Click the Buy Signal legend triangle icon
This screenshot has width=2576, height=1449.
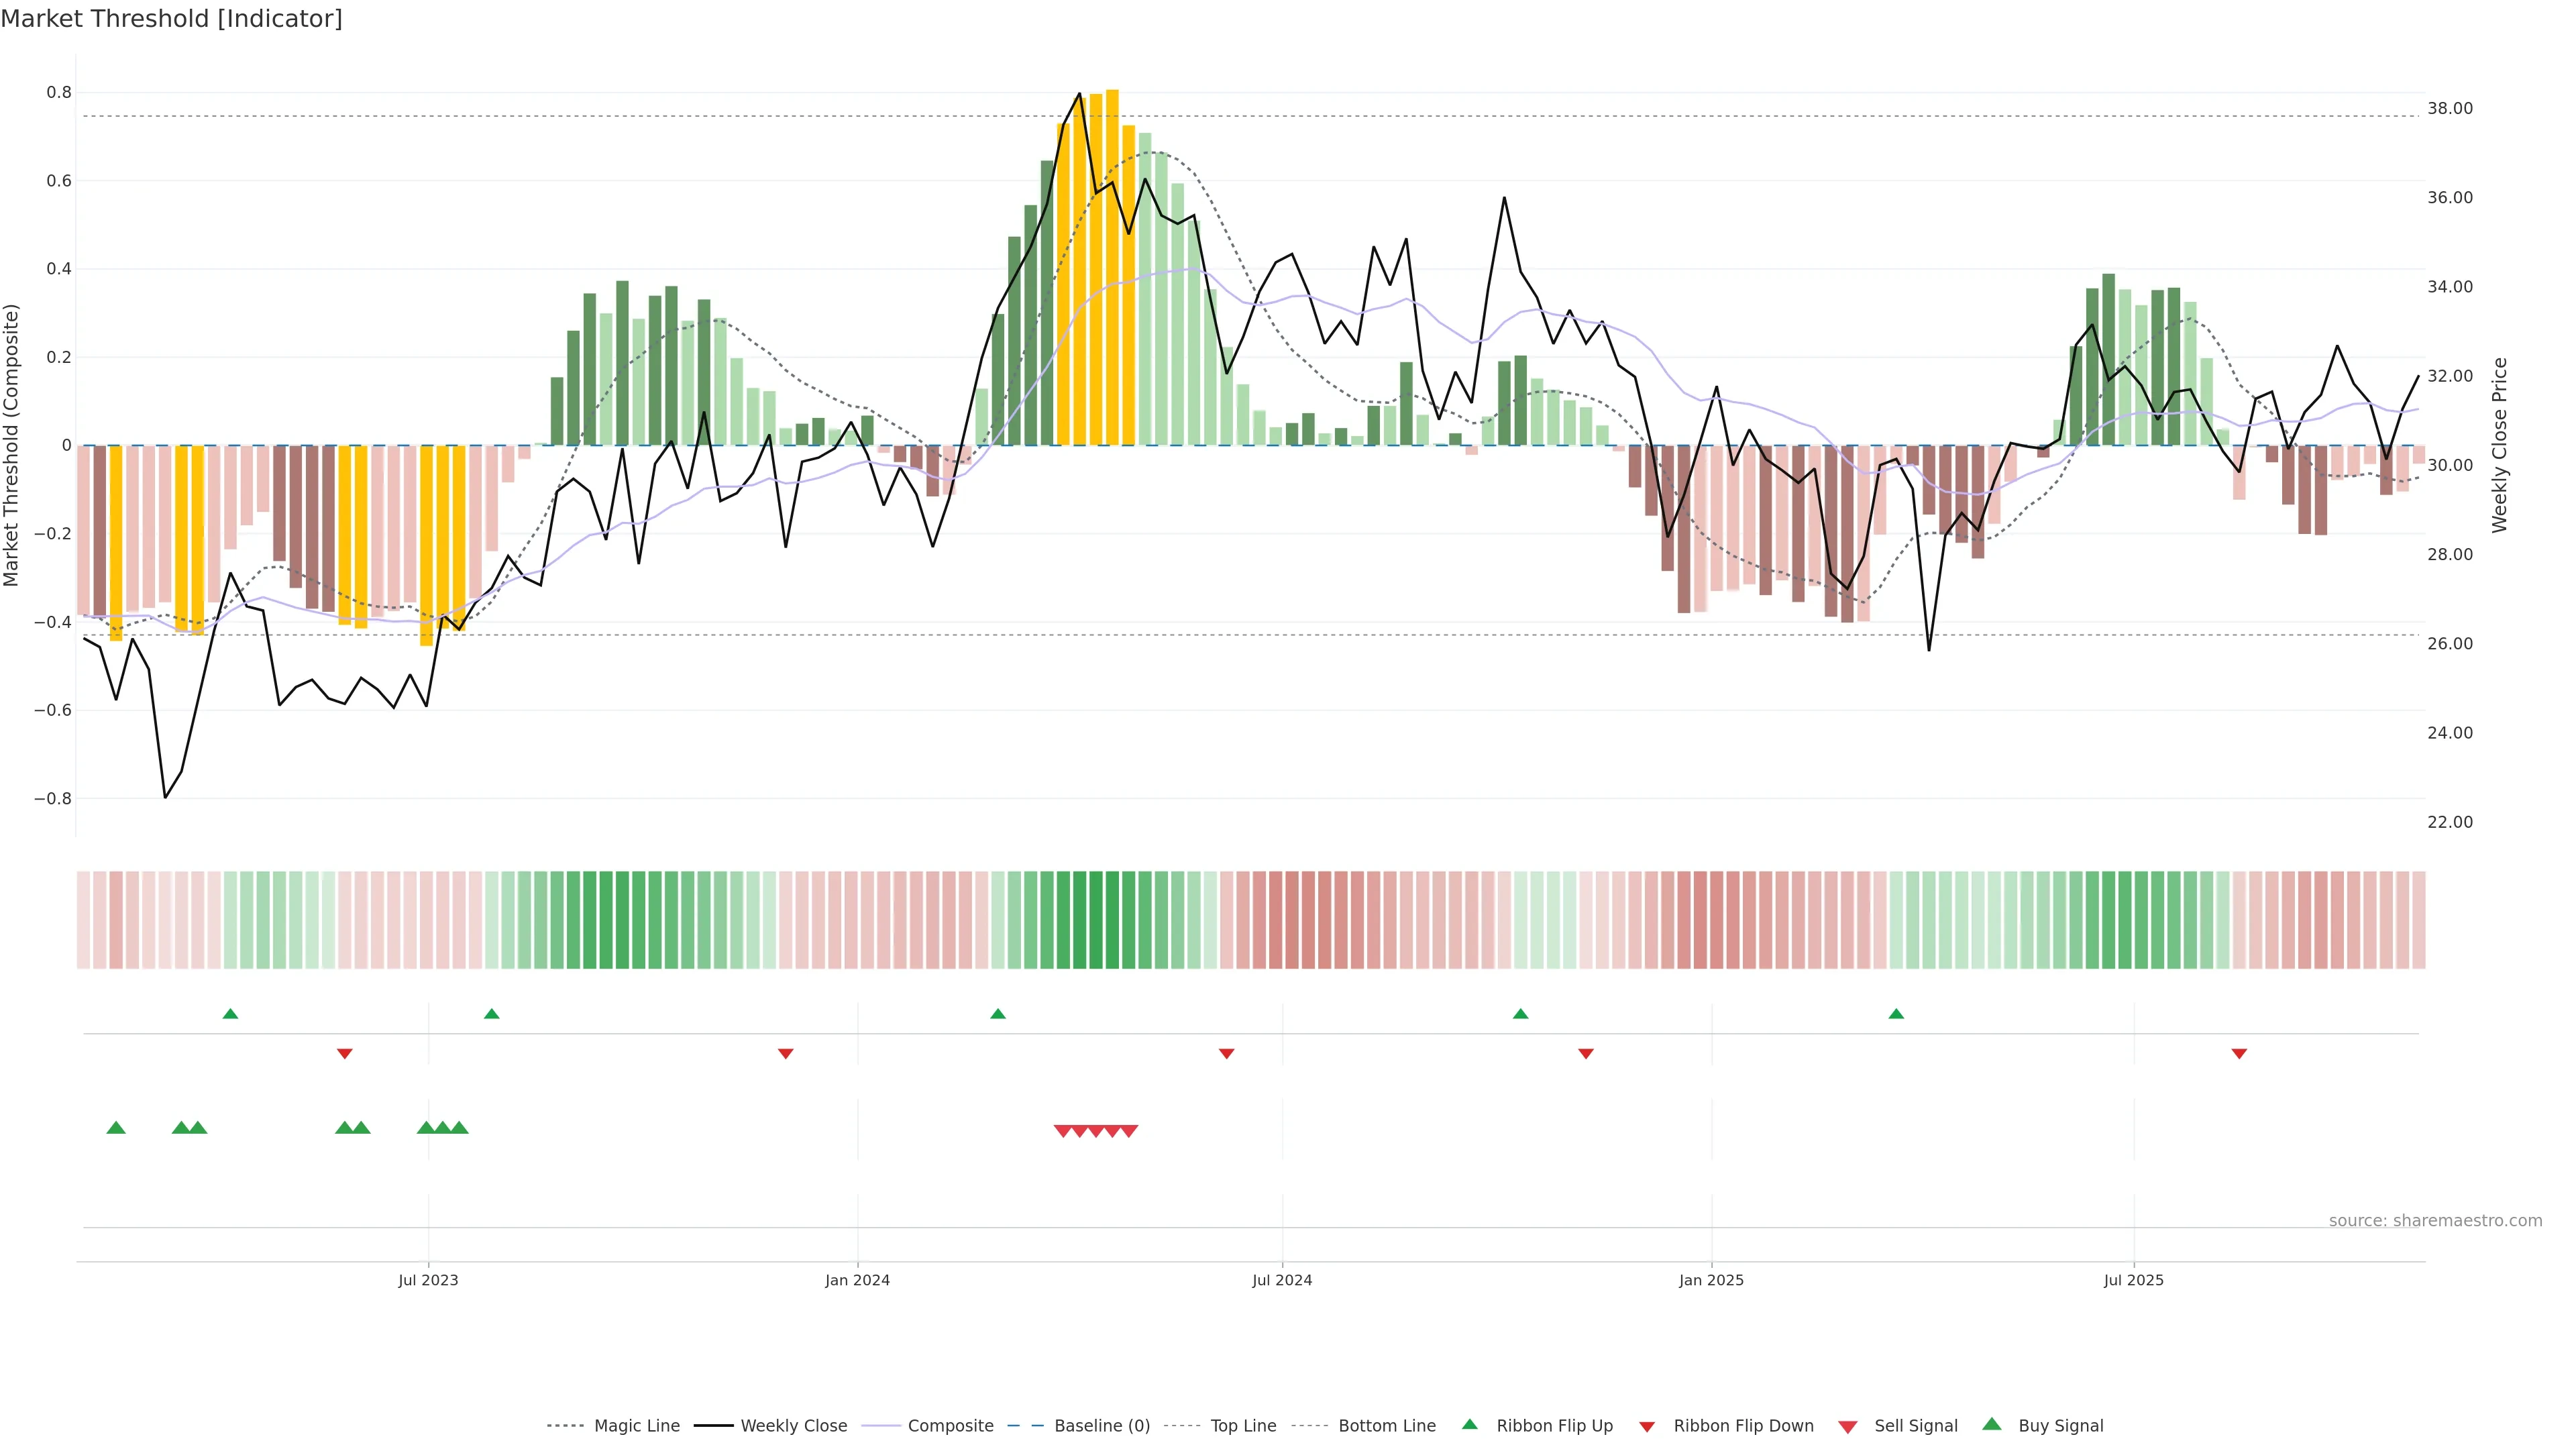[1992, 1424]
